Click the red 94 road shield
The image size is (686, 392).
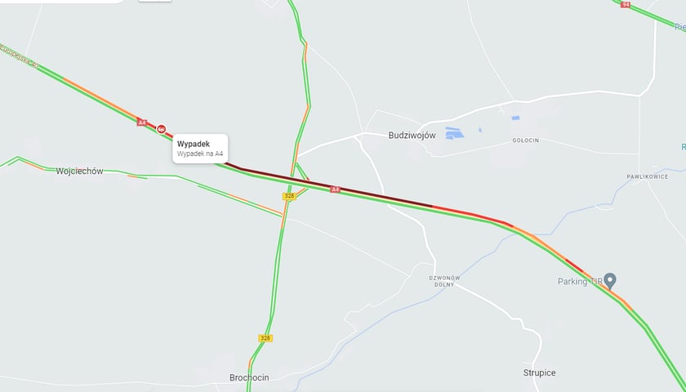click(x=626, y=4)
